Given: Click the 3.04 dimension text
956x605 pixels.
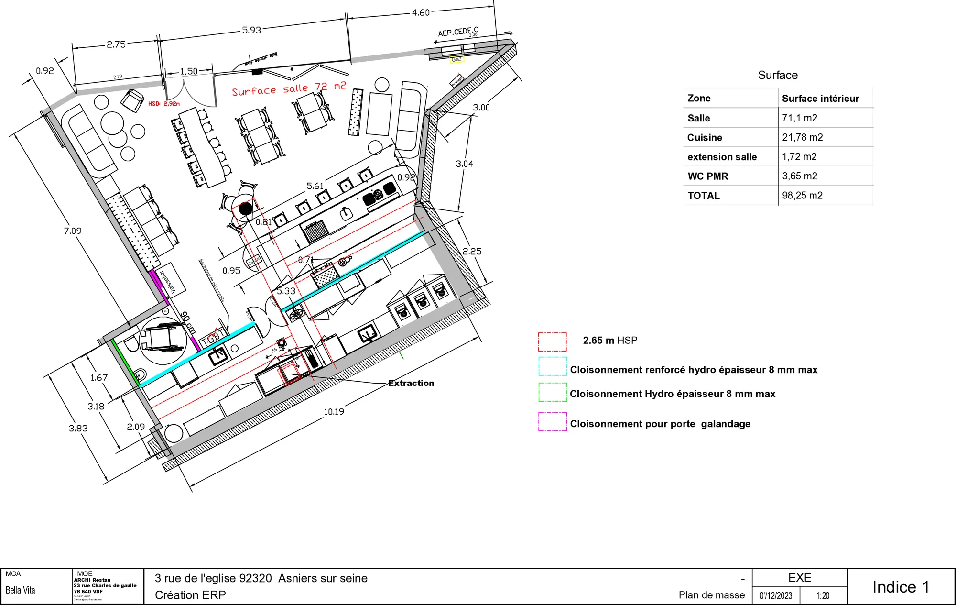Looking at the screenshot, I should (x=464, y=164).
